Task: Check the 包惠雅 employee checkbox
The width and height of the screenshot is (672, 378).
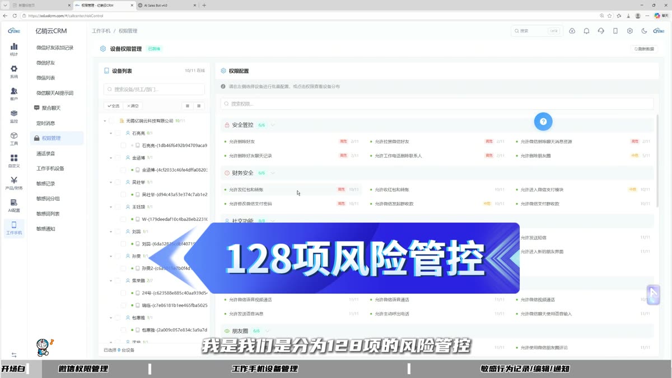Action: pyautogui.click(x=118, y=318)
